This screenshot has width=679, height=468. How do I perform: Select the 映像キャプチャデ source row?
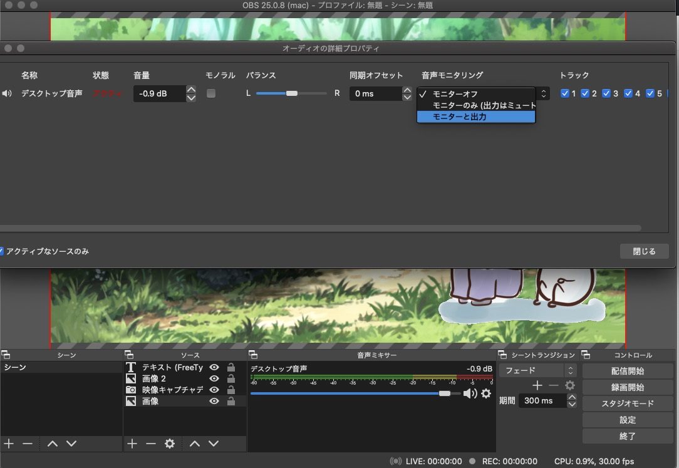[x=185, y=390]
